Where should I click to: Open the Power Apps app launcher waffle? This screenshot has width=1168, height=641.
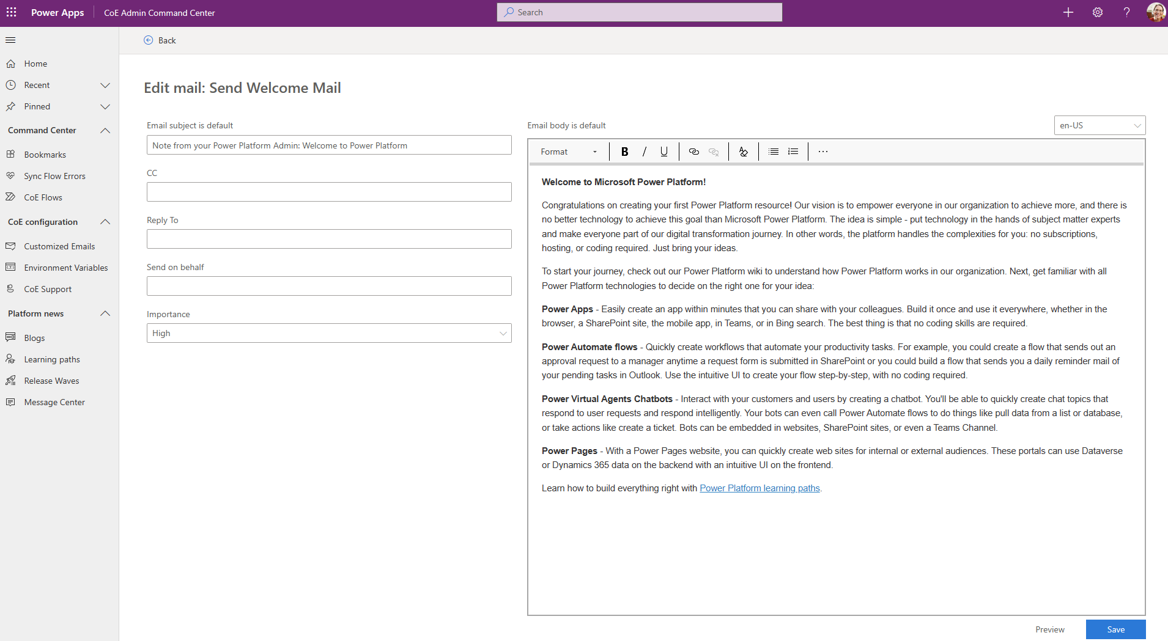tap(12, 12)
